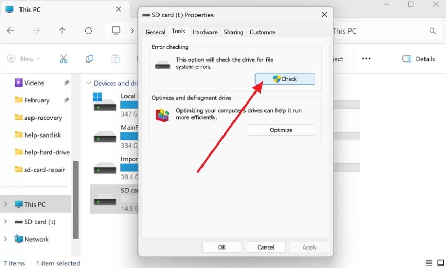Screen dimensions: 446x268
Task: Click the Paste clipboard icon
Action: [115, 59]
